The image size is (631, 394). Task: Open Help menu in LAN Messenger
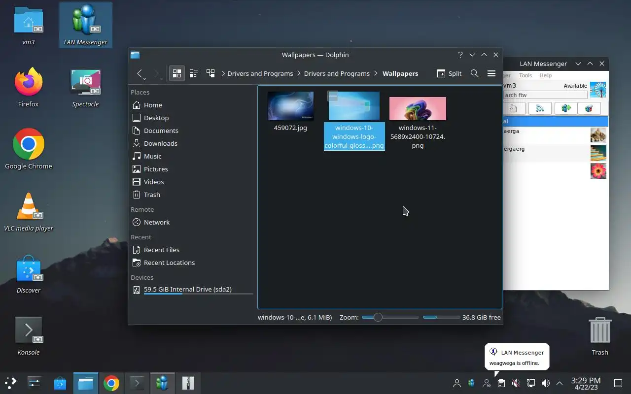click(545, 75)
